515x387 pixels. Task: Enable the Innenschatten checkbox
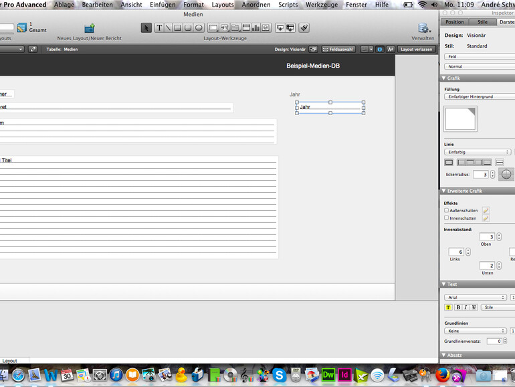pos(446,218)
